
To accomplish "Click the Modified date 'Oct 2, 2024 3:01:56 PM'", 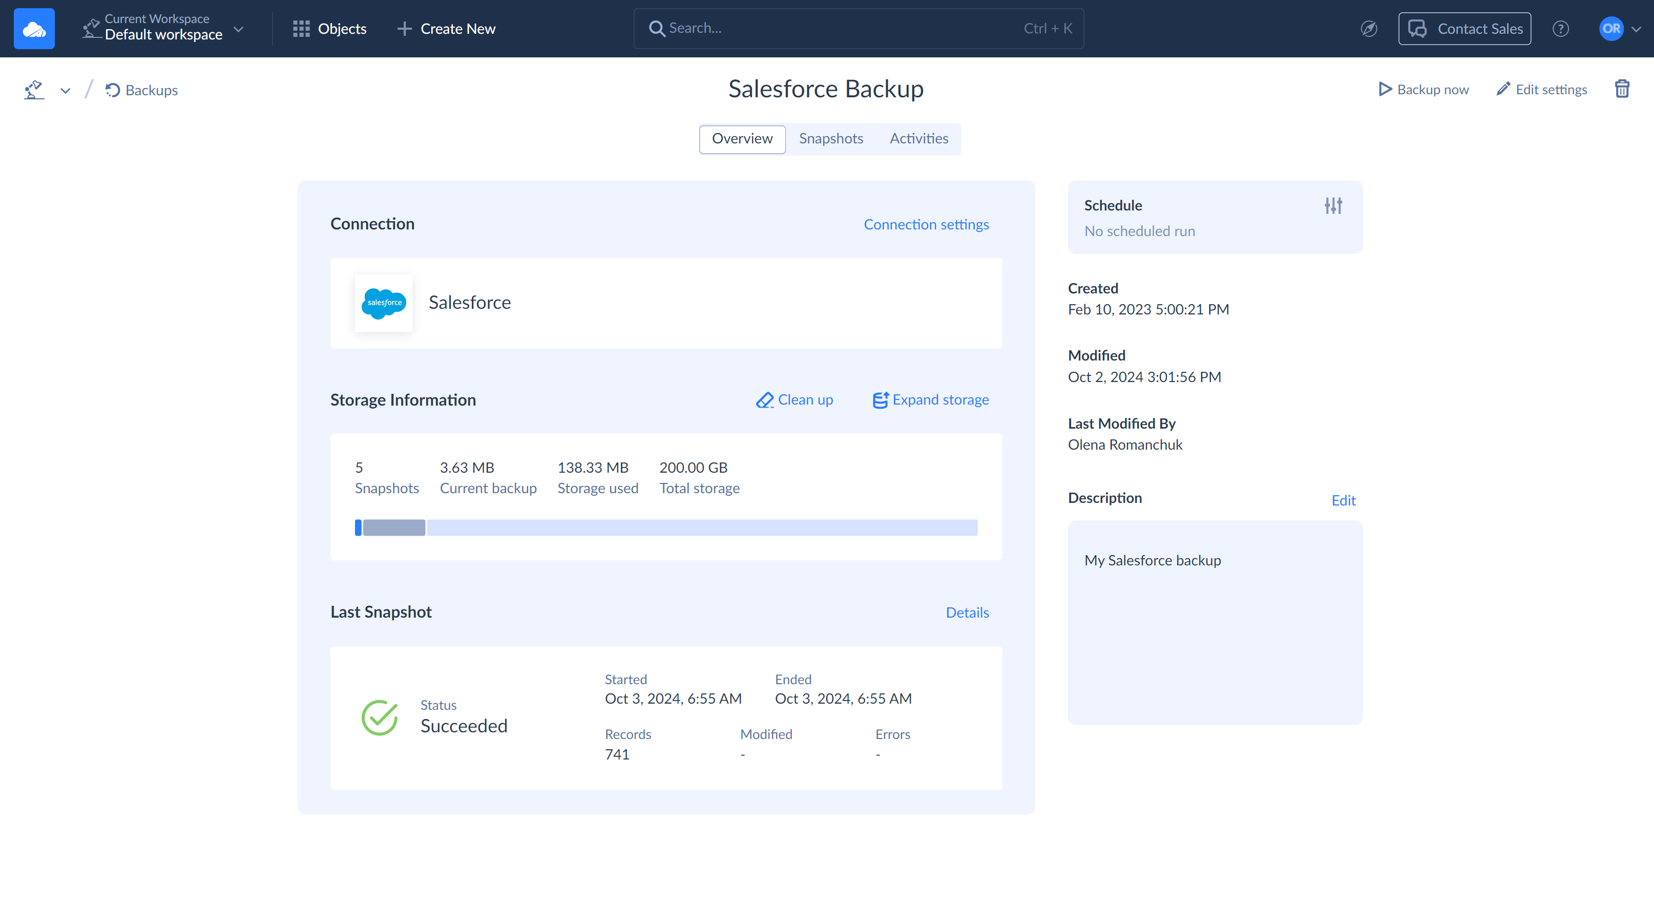I will [x=1144, y=377].
